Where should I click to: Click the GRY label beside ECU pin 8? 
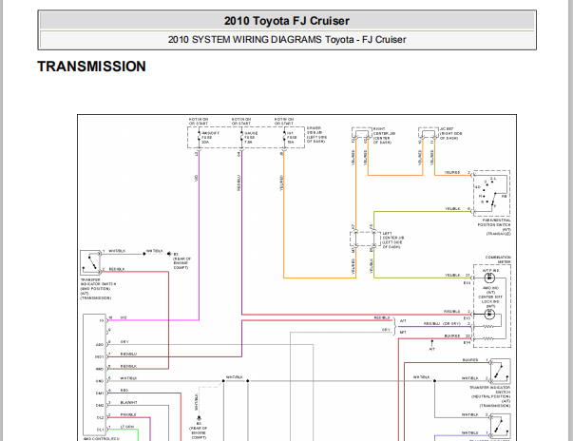tap(124, 341)
